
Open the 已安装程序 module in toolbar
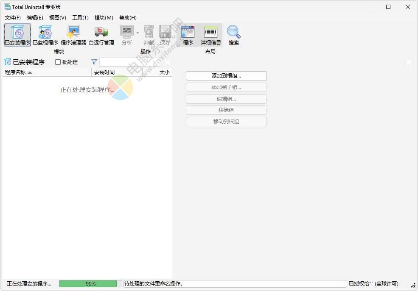17,35
